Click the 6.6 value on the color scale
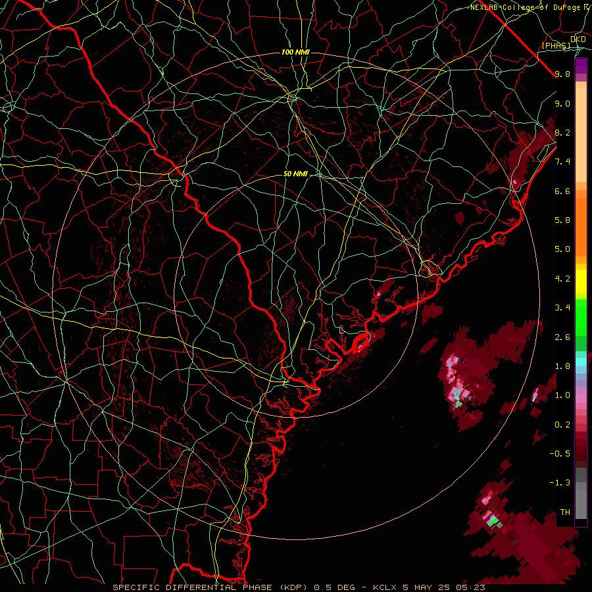Image resolution: width=592 pixels, height=592 pixels. coord(562,191)
